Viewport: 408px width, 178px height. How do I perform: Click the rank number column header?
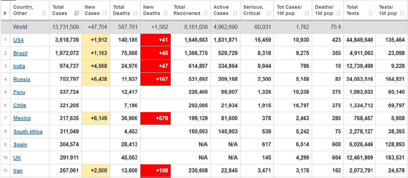coord(5,14)
